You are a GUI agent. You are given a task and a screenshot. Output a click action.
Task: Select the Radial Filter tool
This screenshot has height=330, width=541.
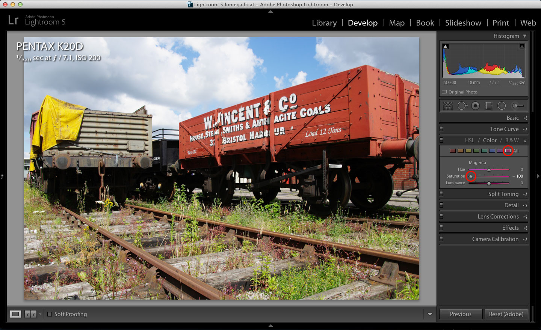pyautogui.click(x=502, y=106)
